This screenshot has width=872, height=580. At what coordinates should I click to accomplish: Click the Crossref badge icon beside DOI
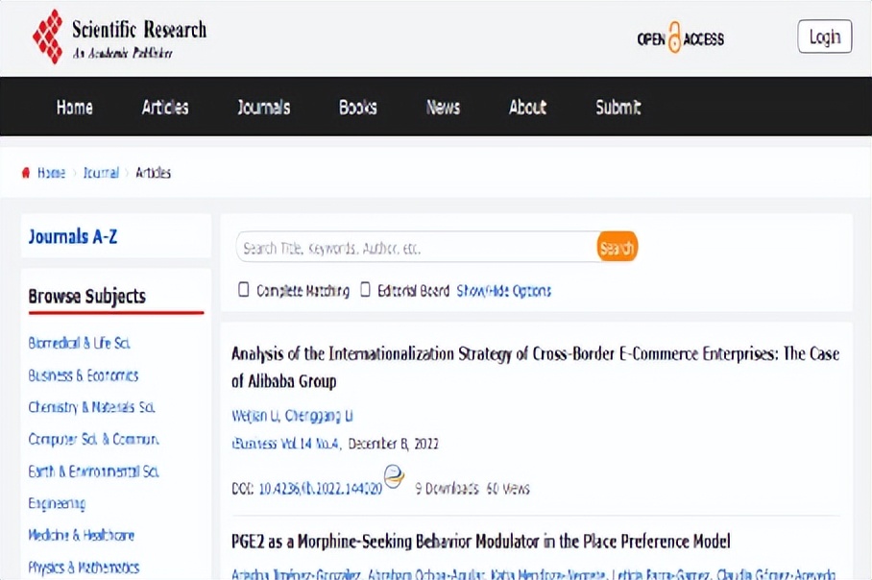(394, 476)
